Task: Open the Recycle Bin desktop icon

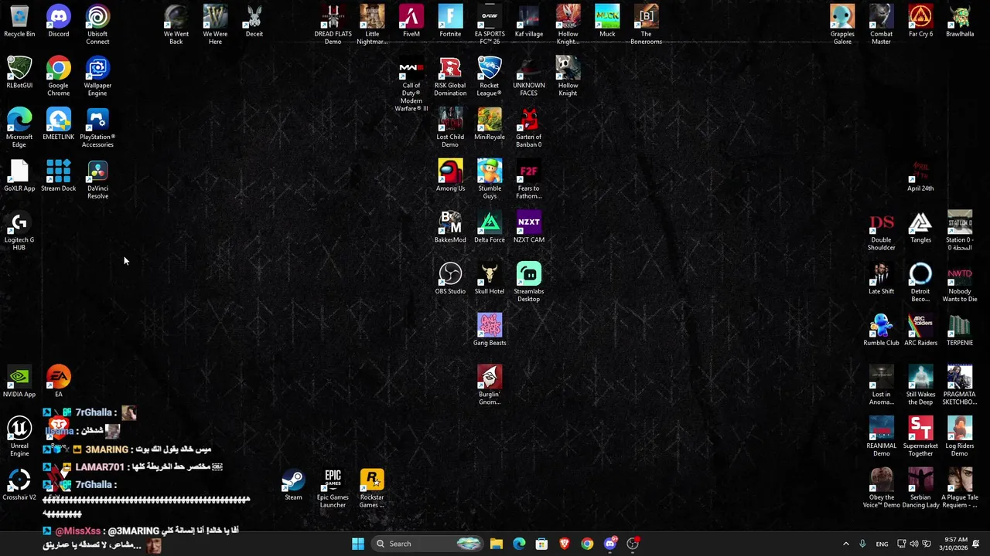Action: pos(19,22)
